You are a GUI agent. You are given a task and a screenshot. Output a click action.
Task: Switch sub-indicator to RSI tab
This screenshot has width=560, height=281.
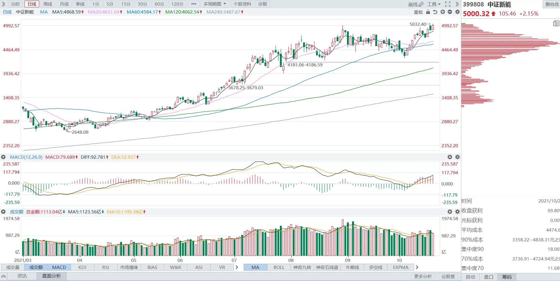tap(106, 267)
